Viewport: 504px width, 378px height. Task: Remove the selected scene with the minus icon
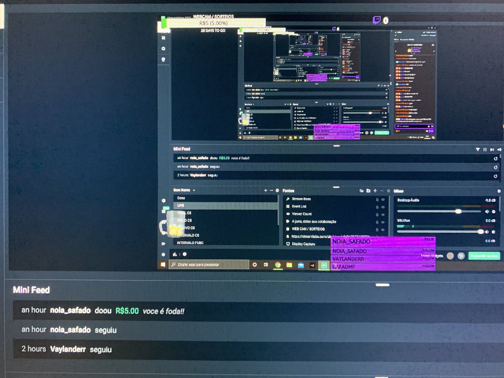tap(271, 190)
